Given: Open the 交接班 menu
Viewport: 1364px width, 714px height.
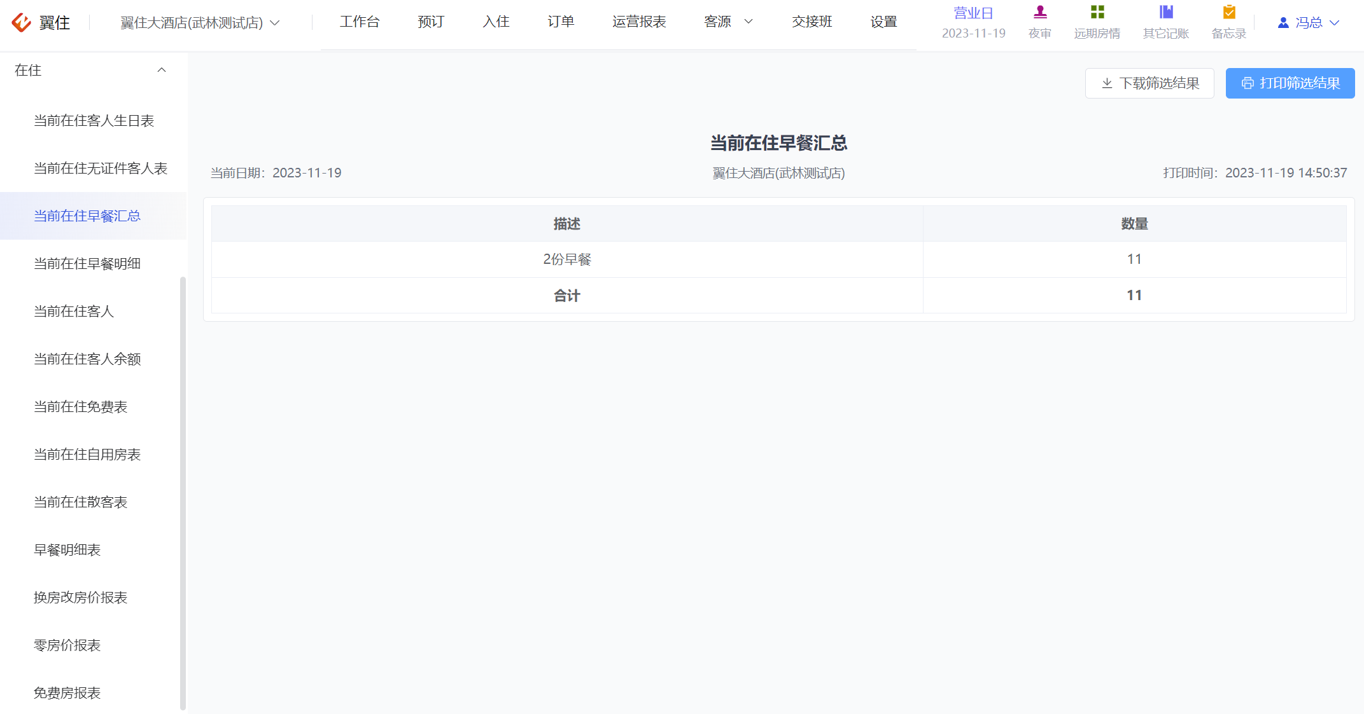Looking at the screenshot, I should [812, 22].
